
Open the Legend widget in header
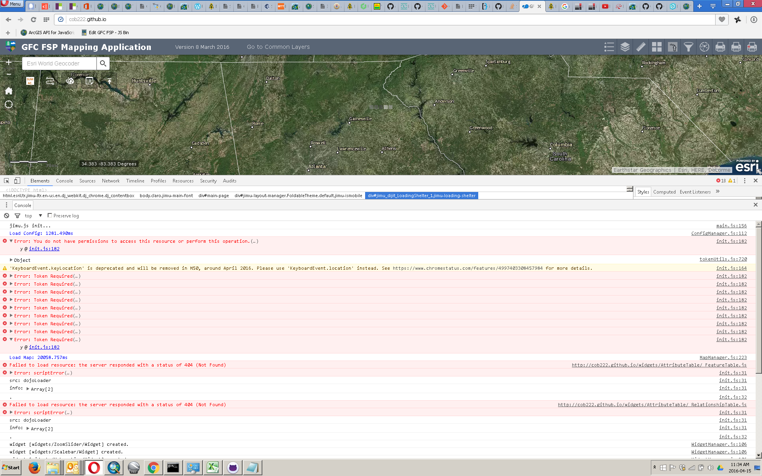[609, 47]
